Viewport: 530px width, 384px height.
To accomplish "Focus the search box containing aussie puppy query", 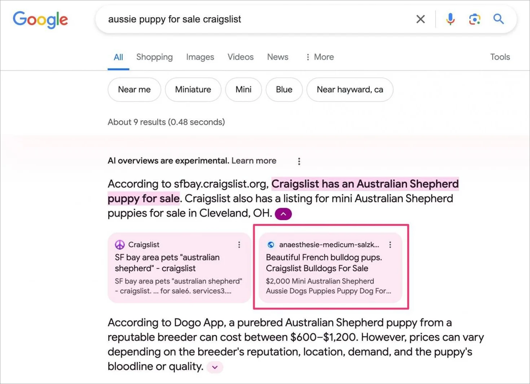I will point(253,19).
